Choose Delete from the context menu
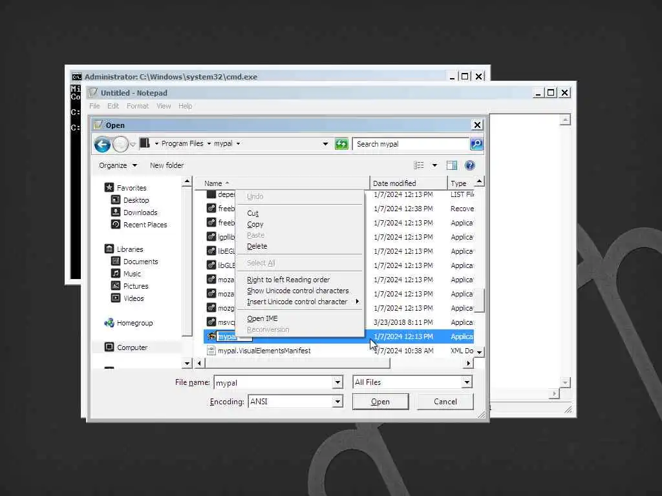 click(x=257, y=246)
